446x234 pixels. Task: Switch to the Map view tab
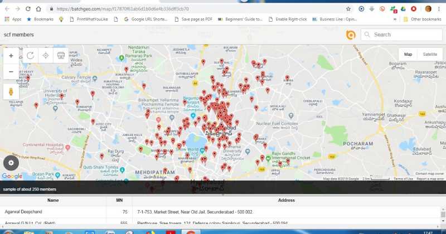point(408,54)
